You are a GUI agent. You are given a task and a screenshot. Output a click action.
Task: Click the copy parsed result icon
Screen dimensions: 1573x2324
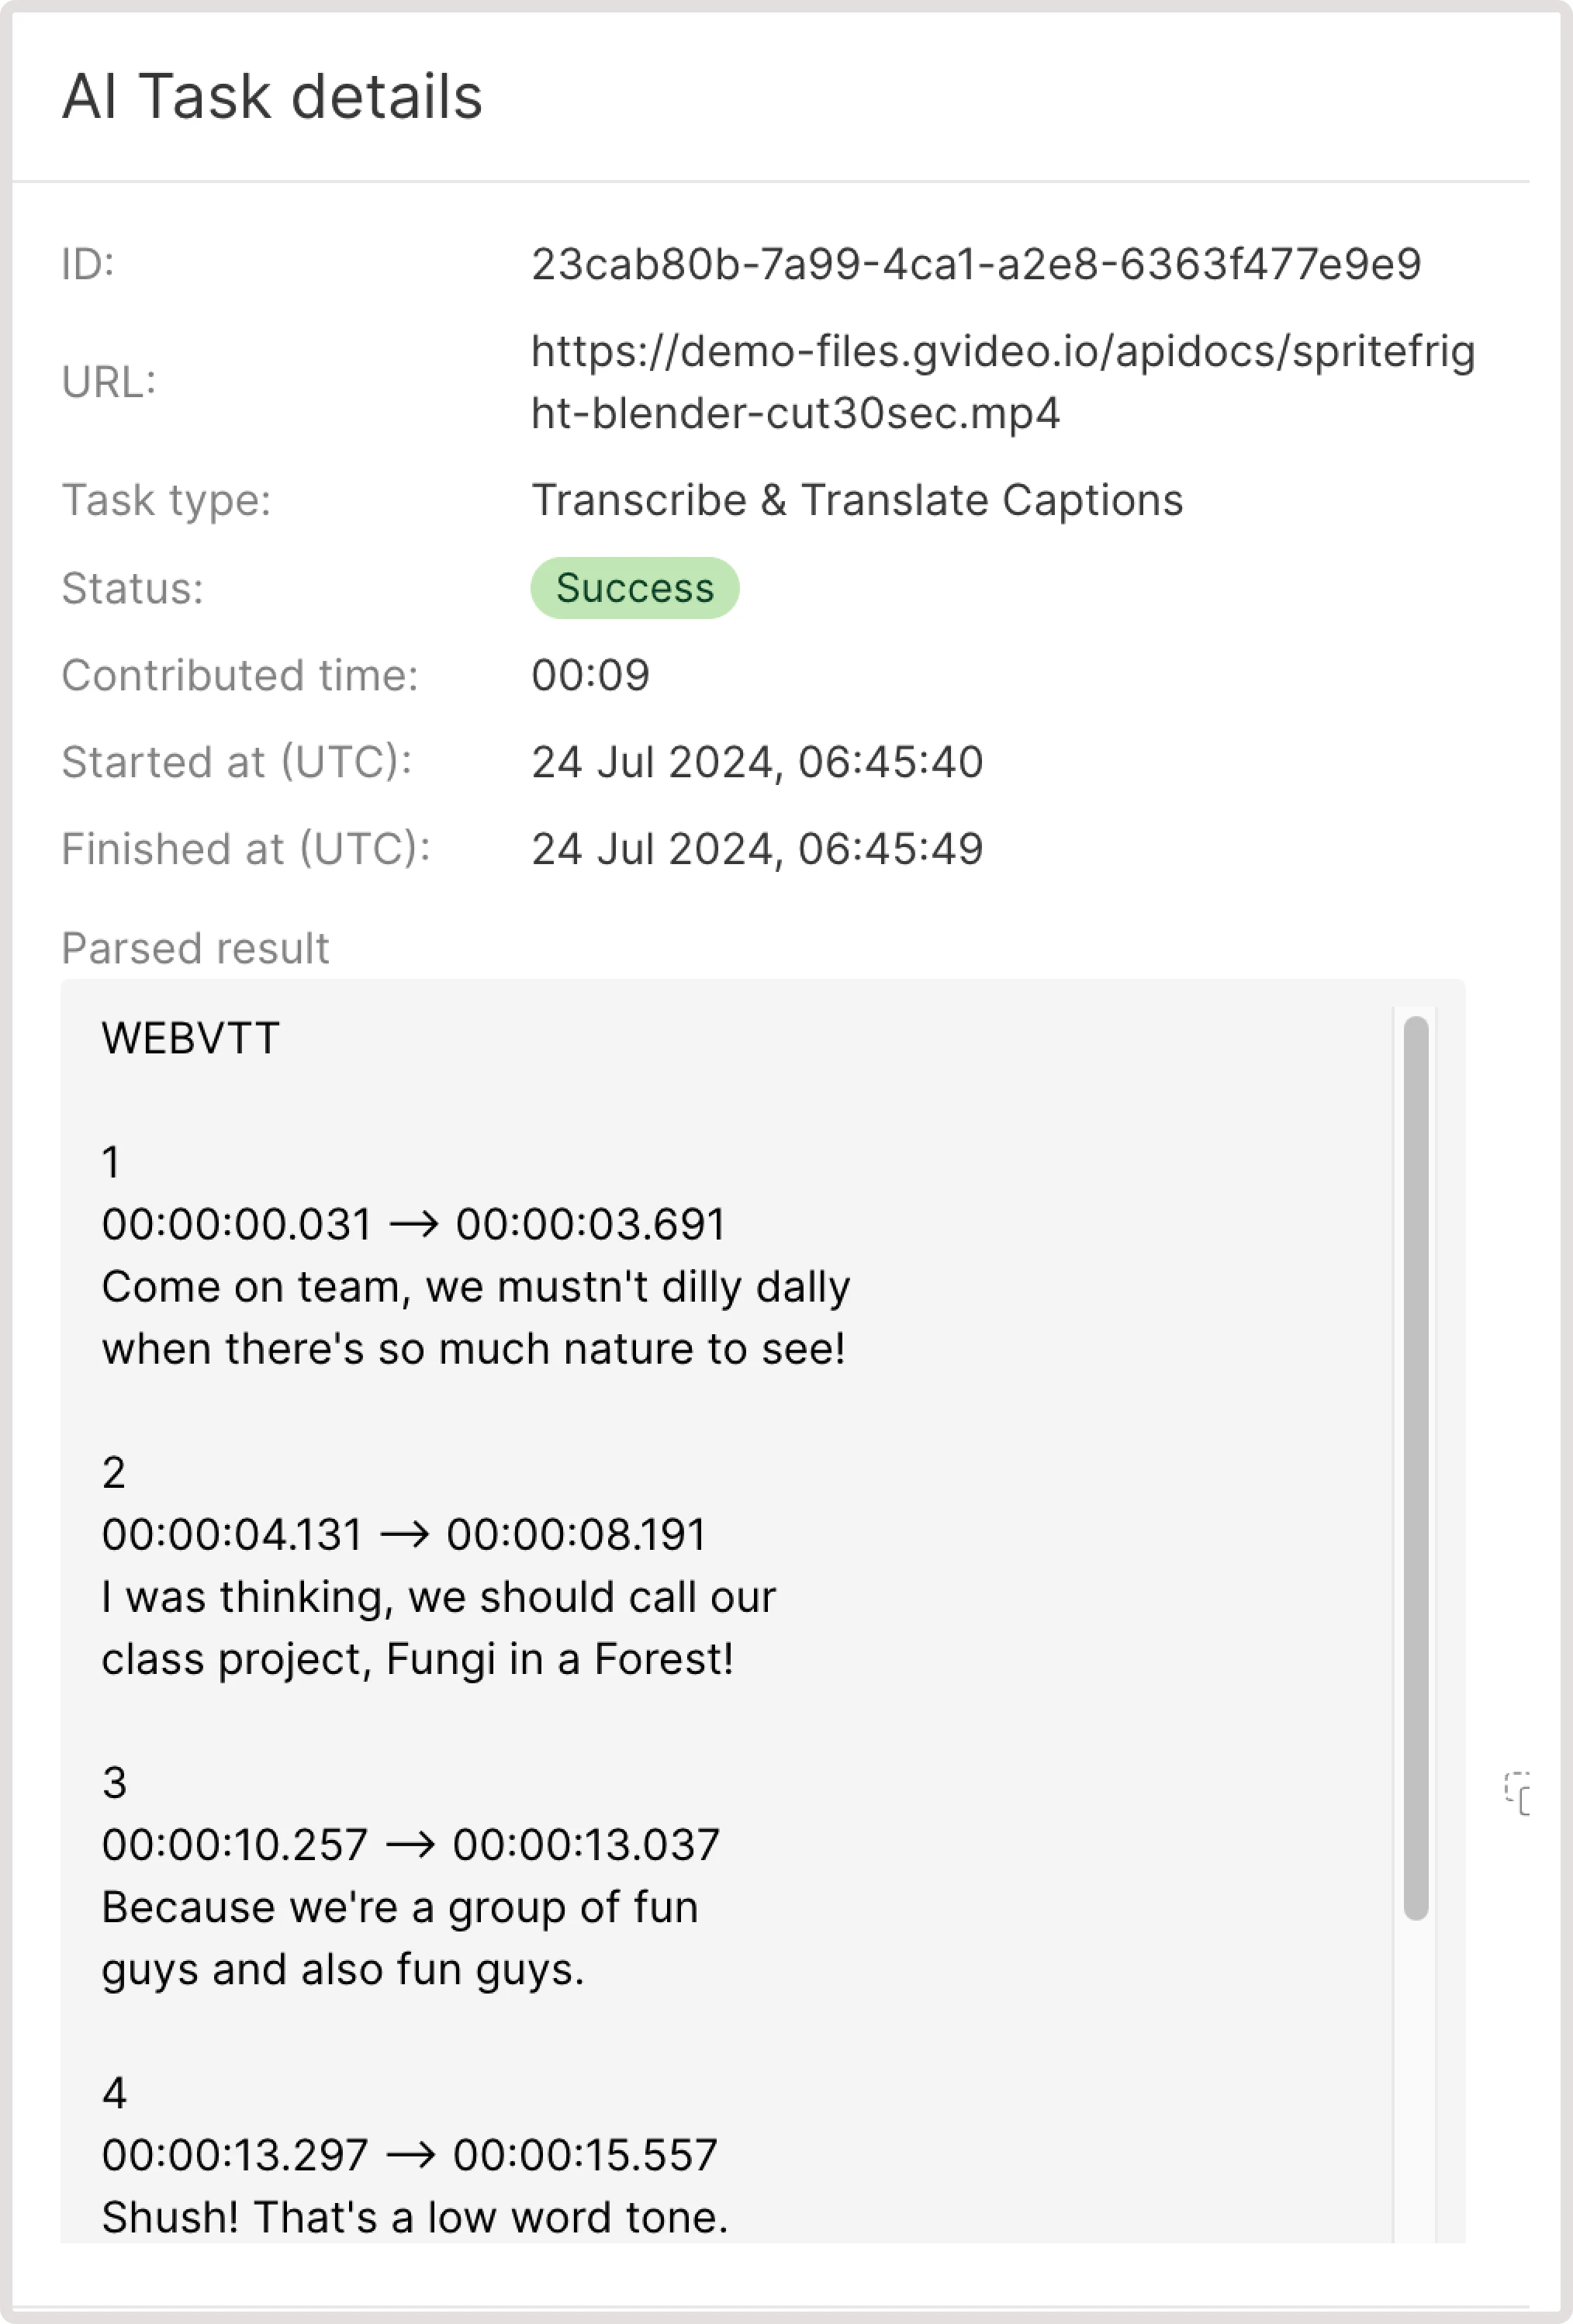(1516, 1793)
